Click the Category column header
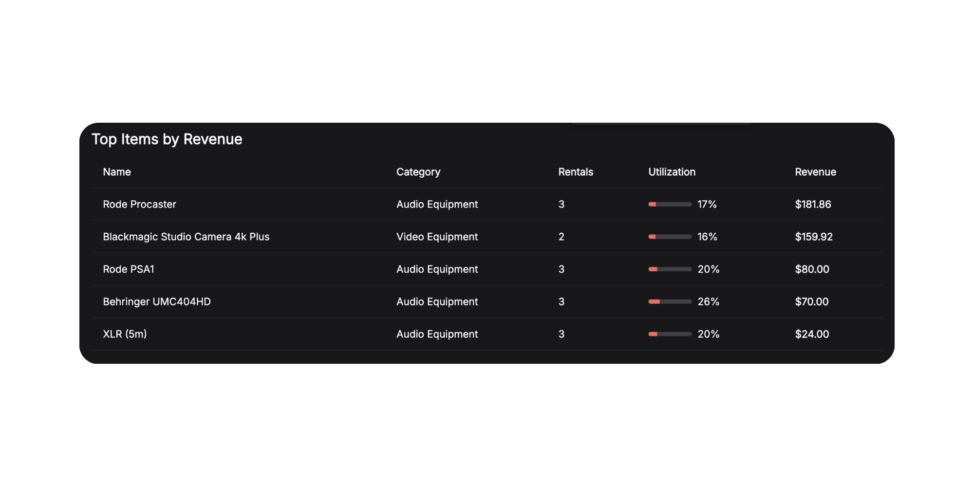 pos(418,172)
